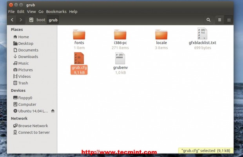Image resolution: width=243 pixels, height=157 pixels.
Task: Open the Help menu
Action: (73, 12)
